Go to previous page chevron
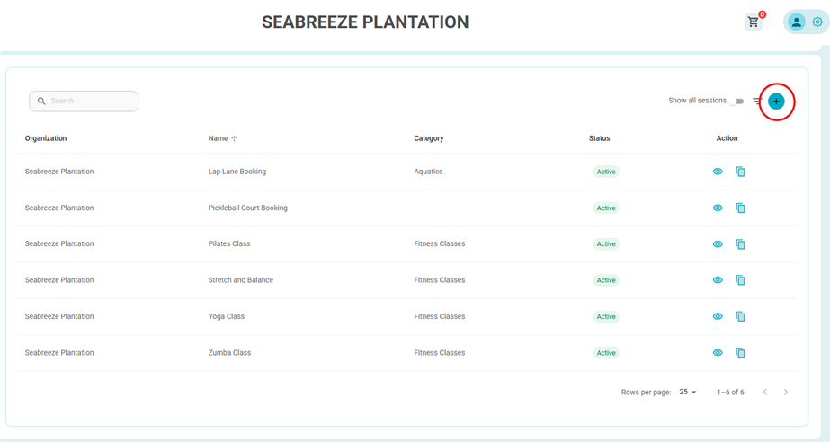Screen dimensions: 830x442 765,392
